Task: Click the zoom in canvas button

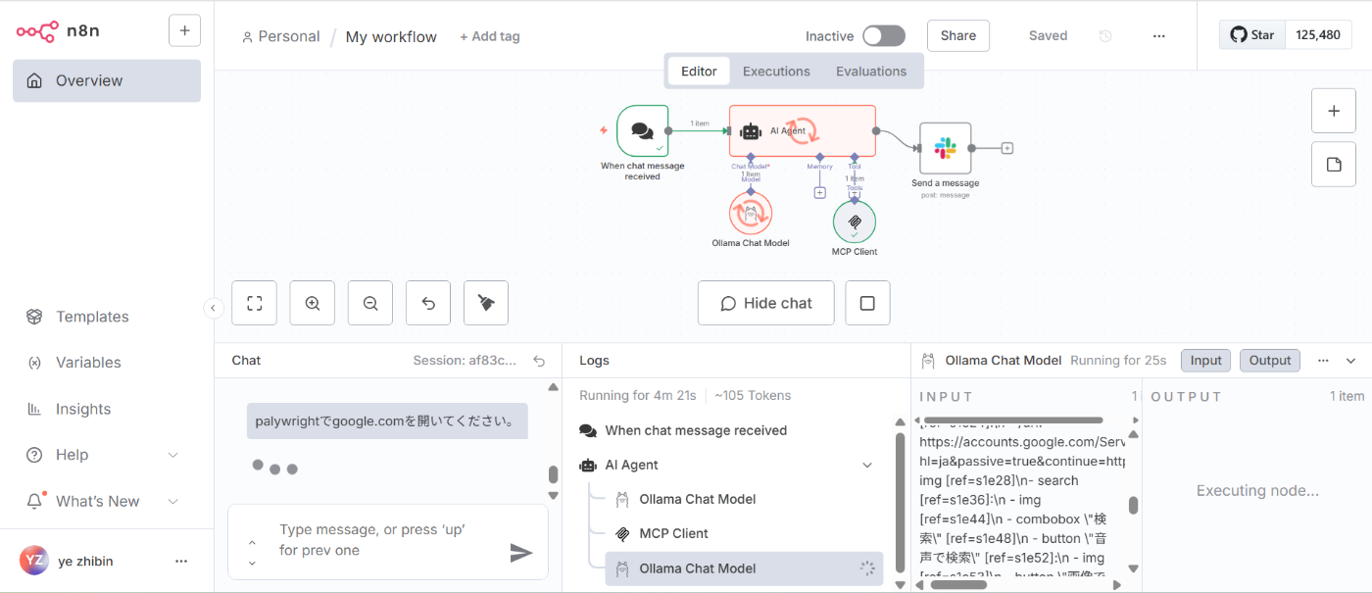Action: 313,303
